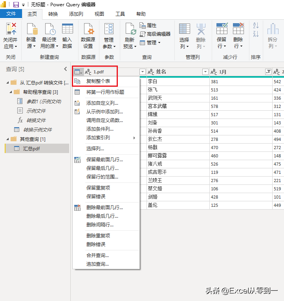Open the 文件 tab
The width and height of the screenshot is (284, 301).
pyautogui.click(x=11, y=14)
